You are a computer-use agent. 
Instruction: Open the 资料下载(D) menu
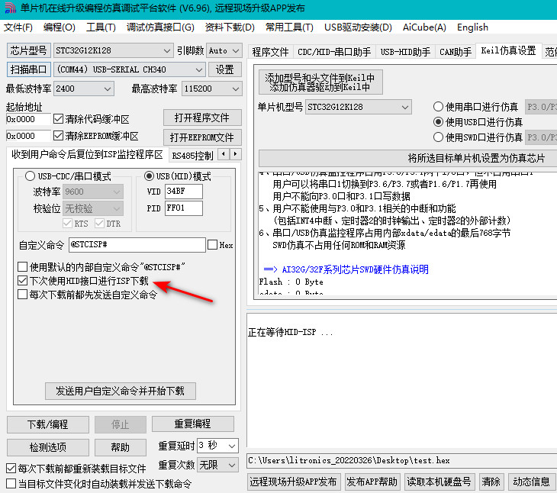229,27
